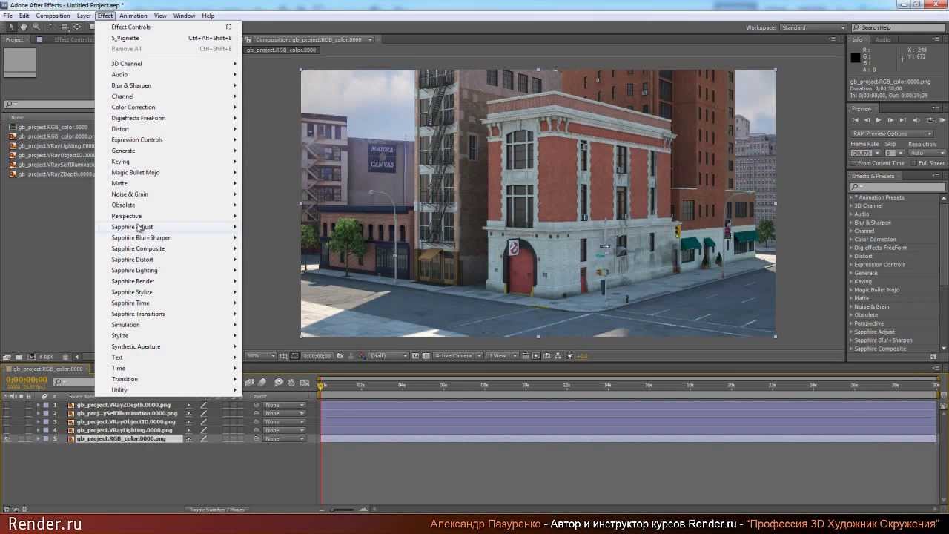Open composition flowchart icon in viewer
This screenshot has height=534, width=949.
point(557,356)
